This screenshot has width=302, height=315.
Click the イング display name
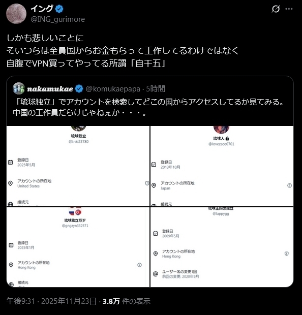42,9
